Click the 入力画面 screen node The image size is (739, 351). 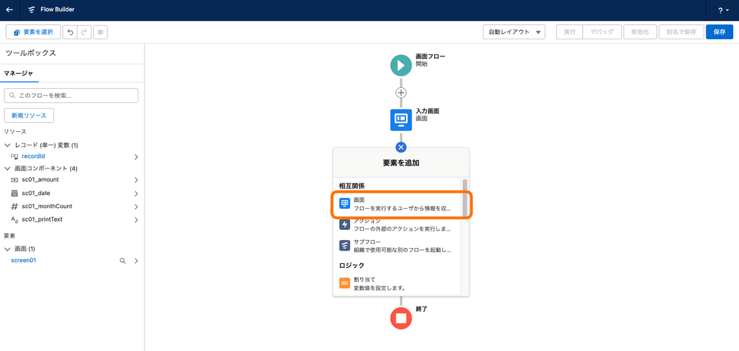click(x=400, y=120)
